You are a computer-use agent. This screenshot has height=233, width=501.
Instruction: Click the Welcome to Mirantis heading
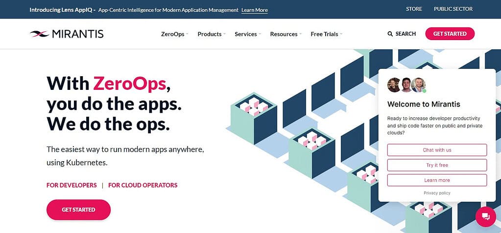point(424,104)
